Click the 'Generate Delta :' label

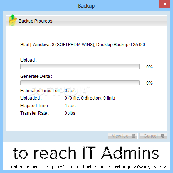[x=36, y=76]
